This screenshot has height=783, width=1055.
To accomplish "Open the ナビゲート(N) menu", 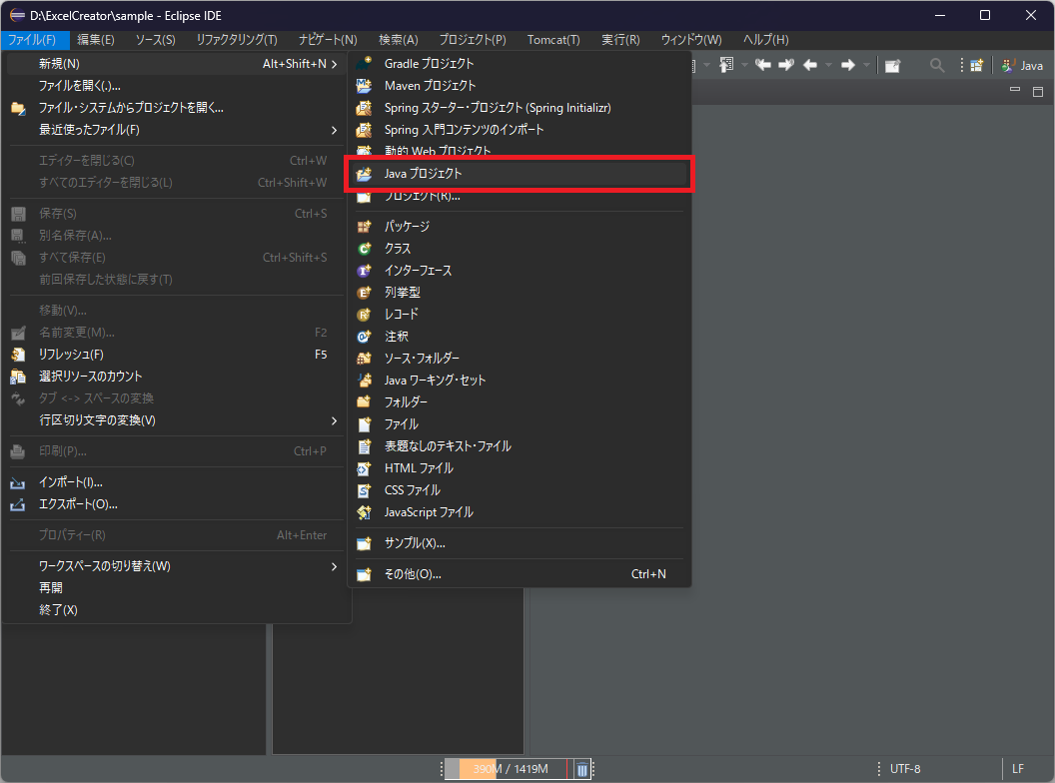I will tap(328, 40).
